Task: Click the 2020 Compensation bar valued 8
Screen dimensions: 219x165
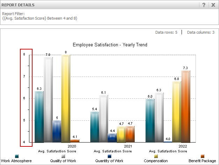Action: point(66,98)
